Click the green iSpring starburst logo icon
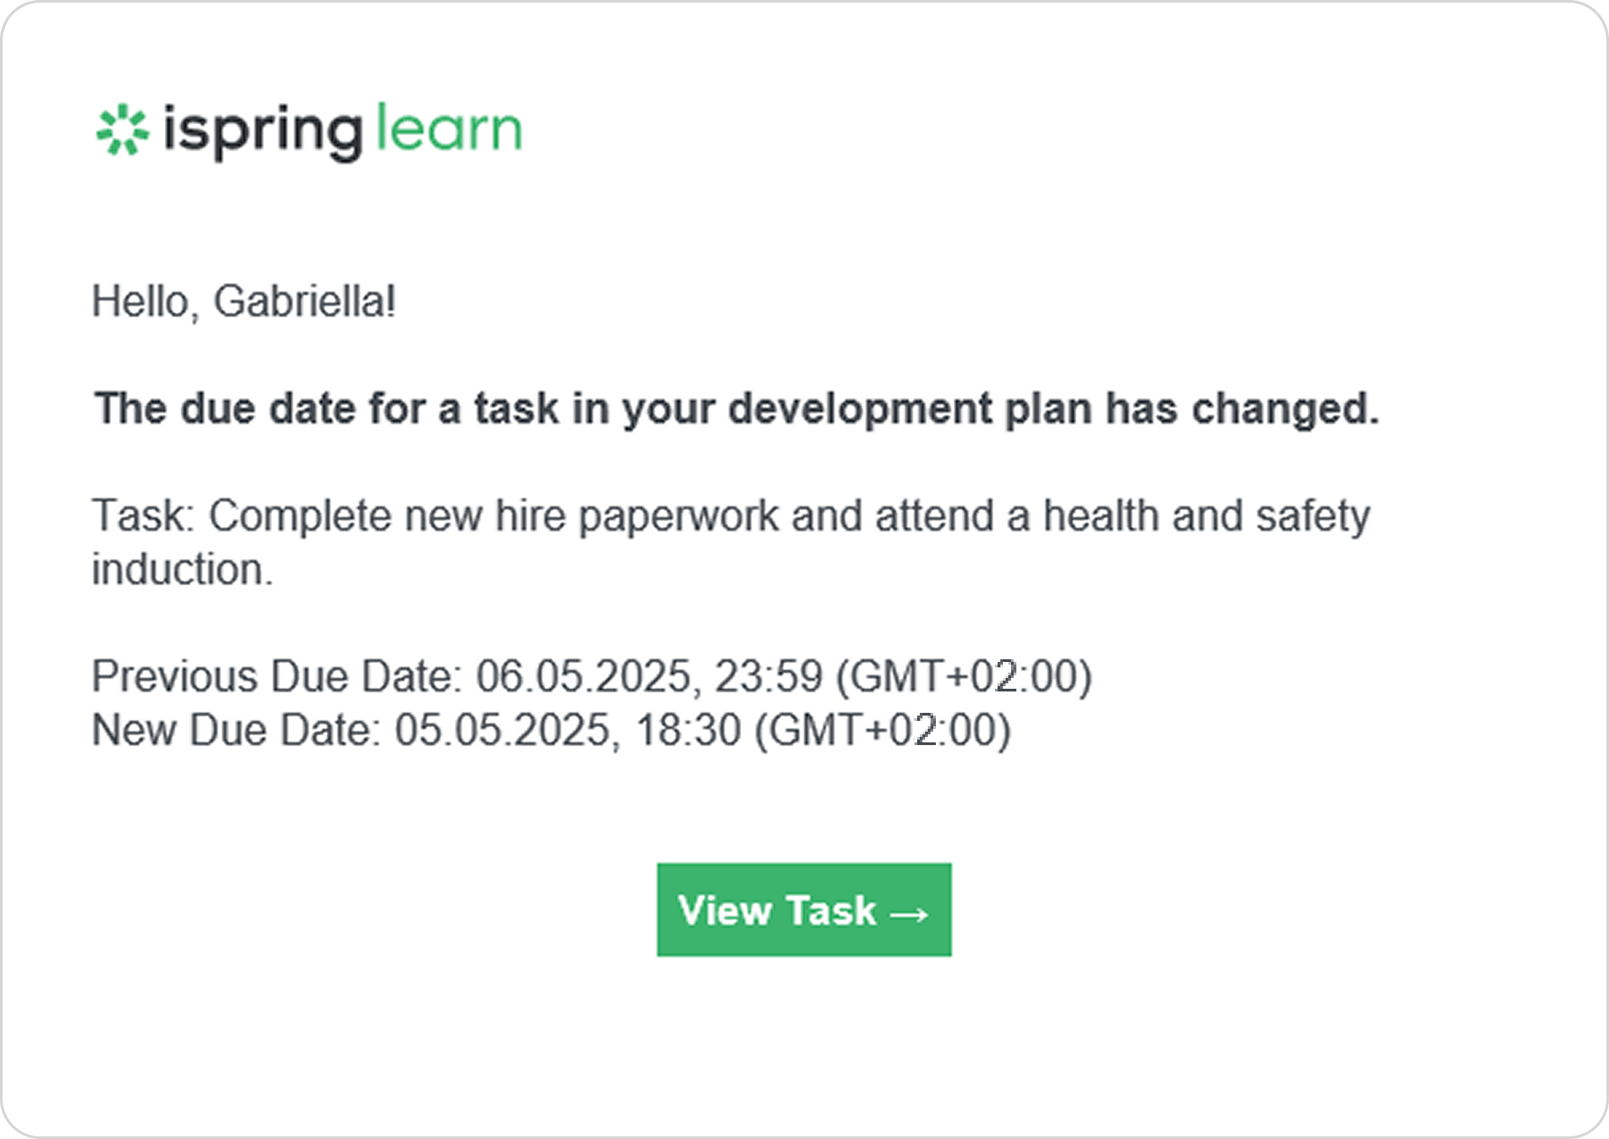 point(123,129)
